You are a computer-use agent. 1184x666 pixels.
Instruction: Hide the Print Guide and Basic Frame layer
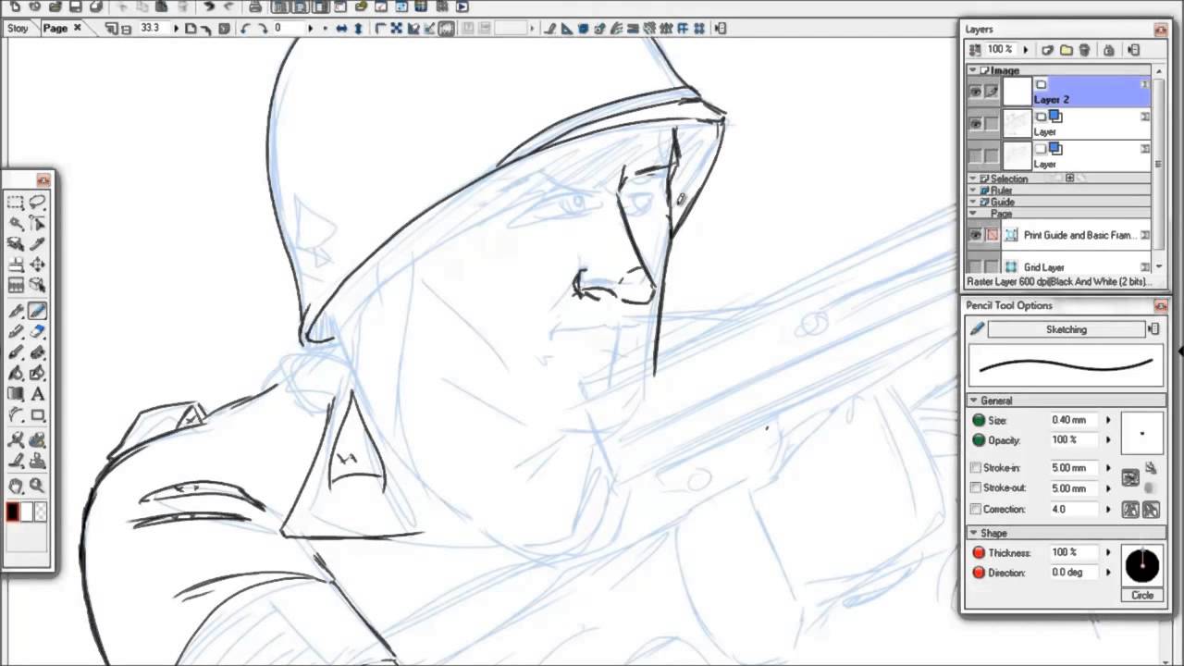coord(975,235)
